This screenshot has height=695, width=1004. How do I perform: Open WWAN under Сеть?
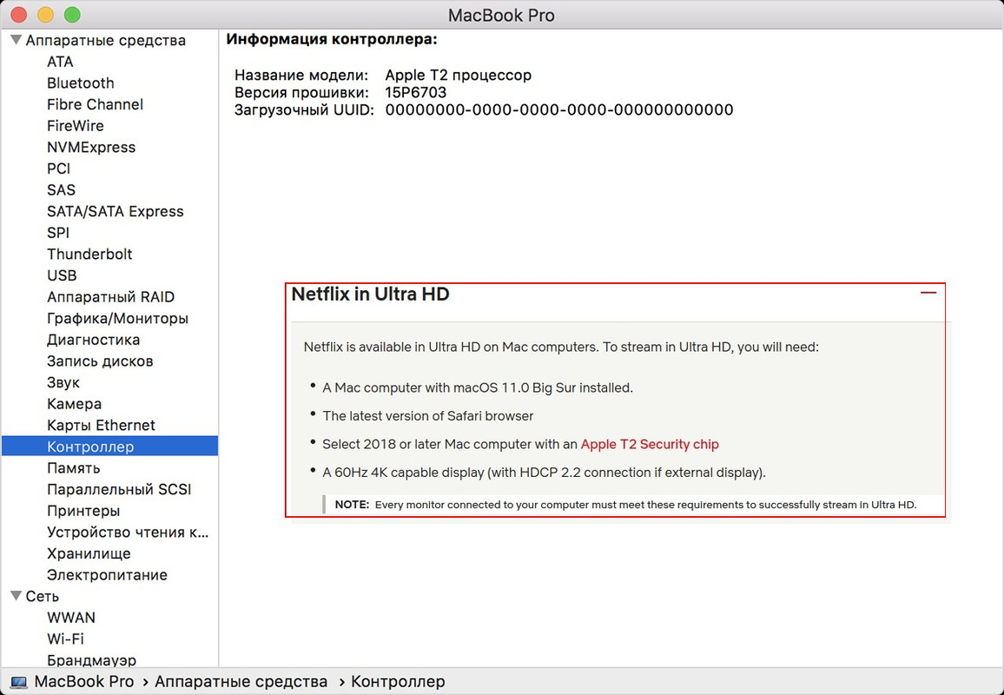71,619
